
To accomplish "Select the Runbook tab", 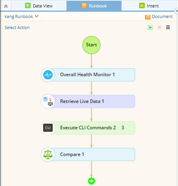I will point(94,6).
